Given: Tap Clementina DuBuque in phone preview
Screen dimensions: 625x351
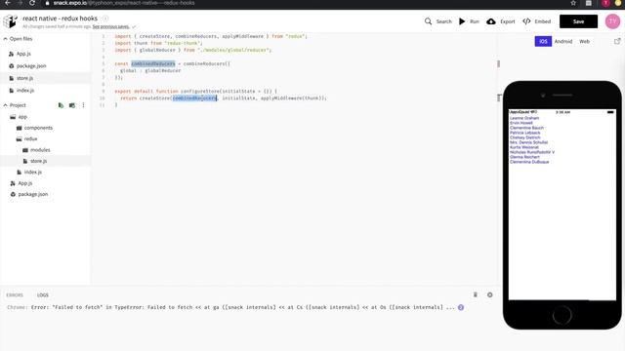Looking at the screenshot, I should 529,162.
